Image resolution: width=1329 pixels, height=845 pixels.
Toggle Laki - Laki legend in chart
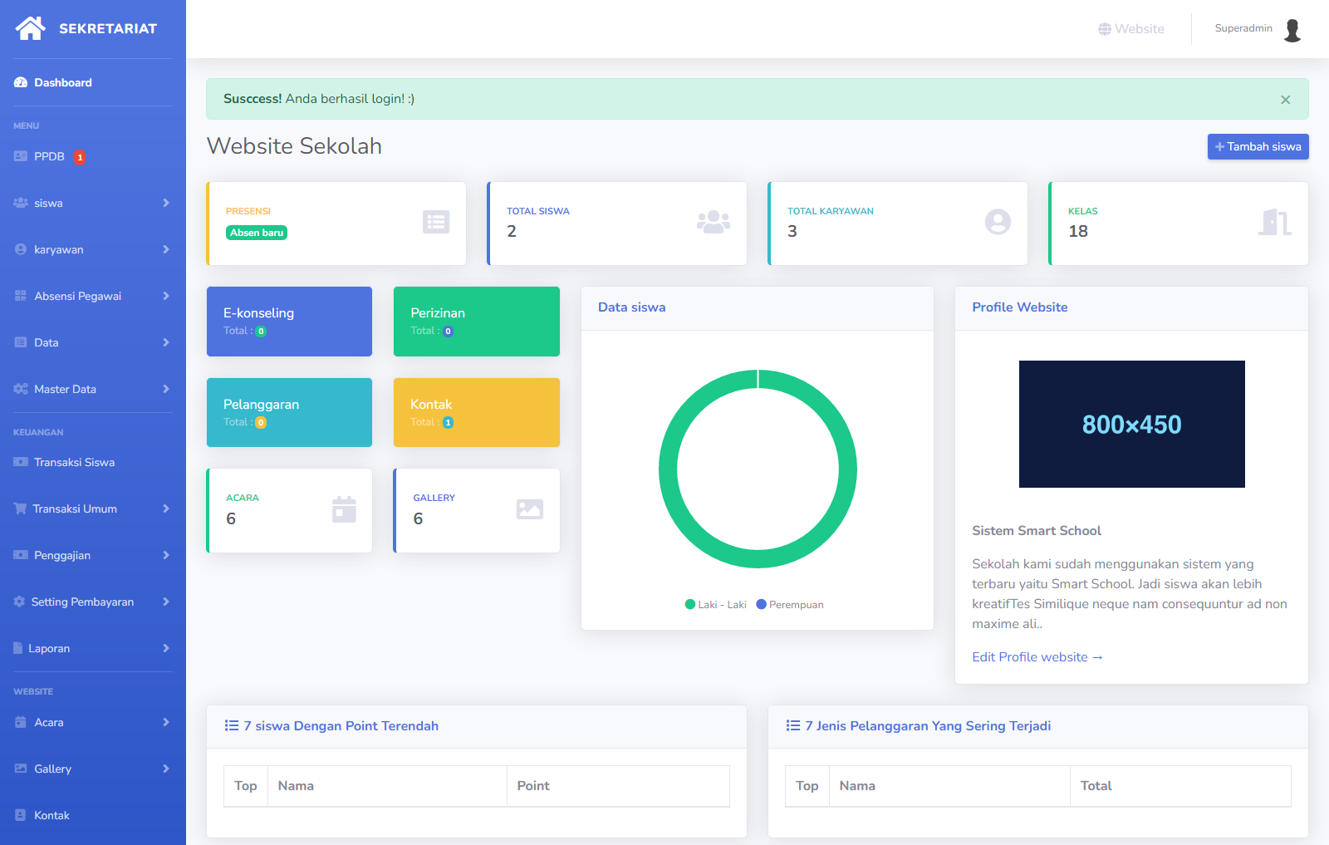(x=715, y=605)
